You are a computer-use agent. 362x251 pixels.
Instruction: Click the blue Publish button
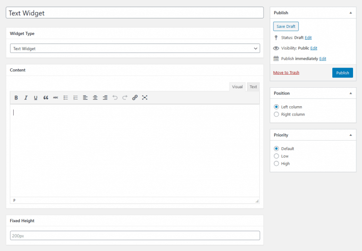(343, 73)
